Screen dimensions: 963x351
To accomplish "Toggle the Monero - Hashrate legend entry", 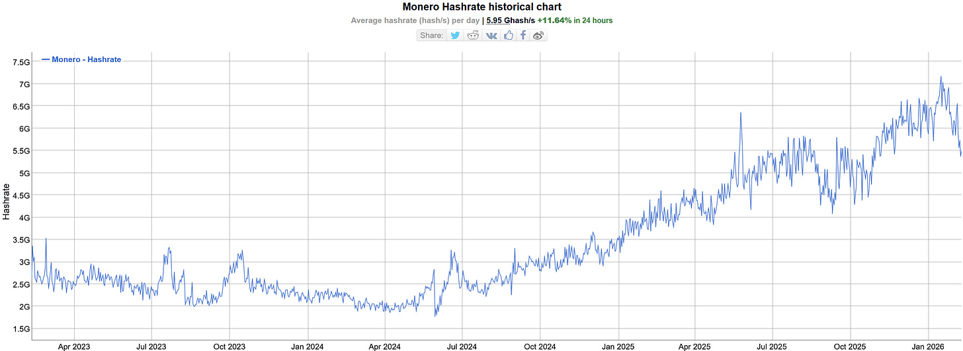I will (81, 59).
